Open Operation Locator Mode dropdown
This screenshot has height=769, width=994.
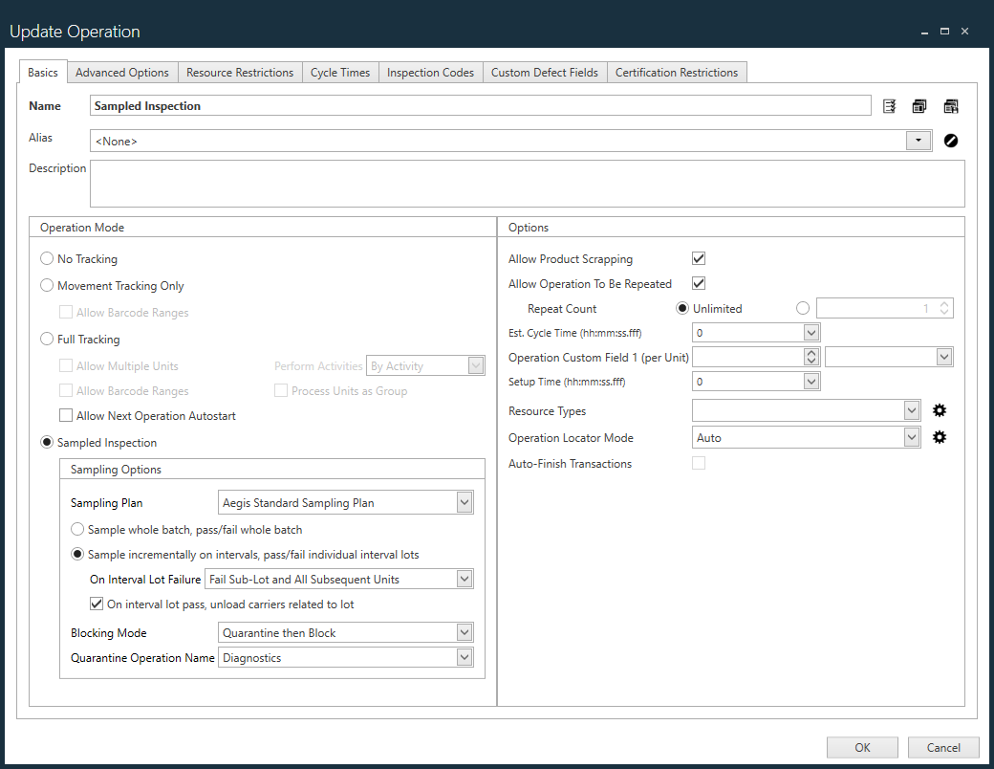pos(912,437)
